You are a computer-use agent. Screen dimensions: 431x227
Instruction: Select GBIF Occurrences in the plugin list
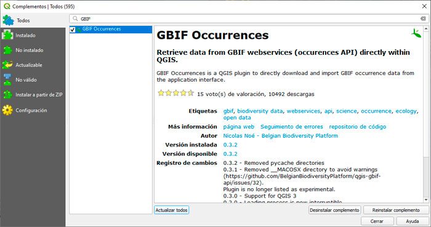111,30
